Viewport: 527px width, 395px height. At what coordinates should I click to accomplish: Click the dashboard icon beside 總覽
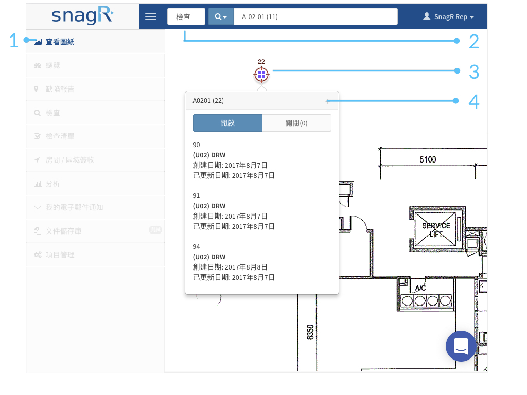[38, 65]
